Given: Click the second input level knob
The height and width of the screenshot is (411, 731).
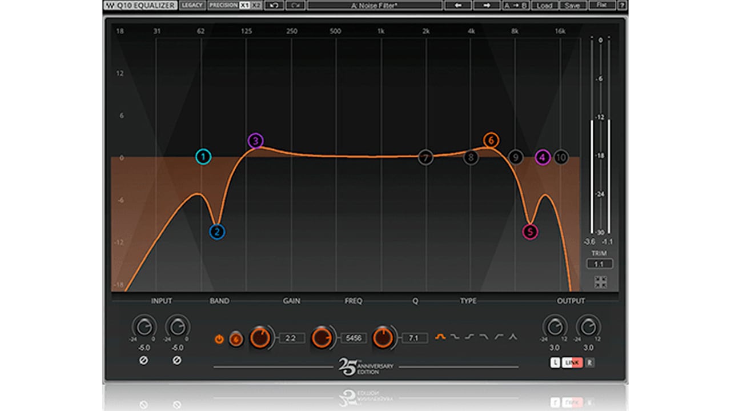Looking at the screenshot, I should point(177,326).
